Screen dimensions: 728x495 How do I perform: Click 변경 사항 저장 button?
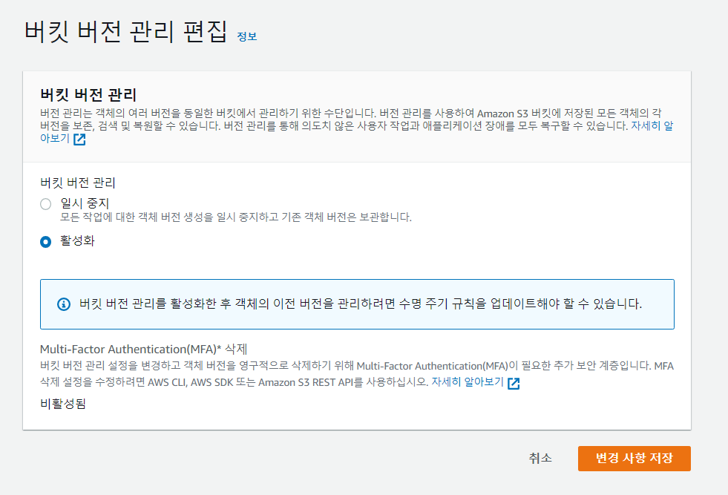coord(634,459)
